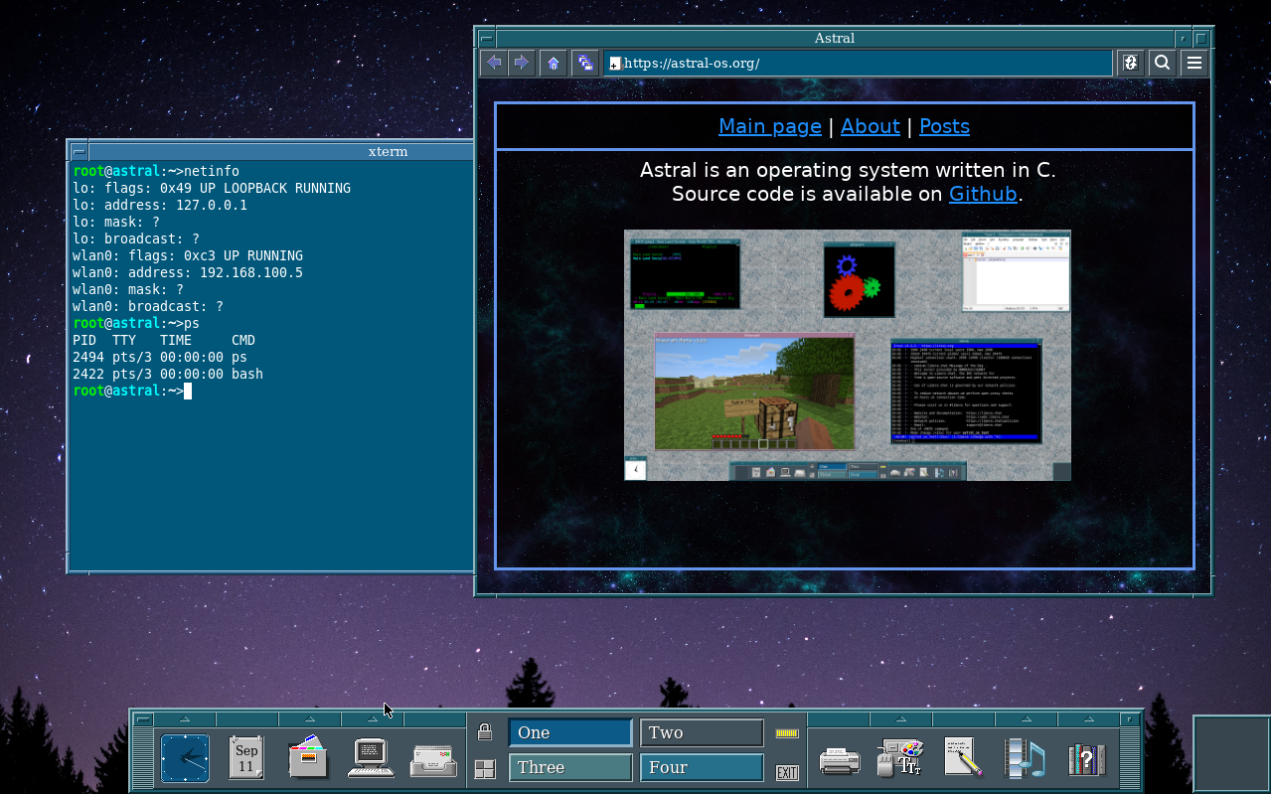
Task: Switch to workspace Four
Action: [x=702, y=767]
